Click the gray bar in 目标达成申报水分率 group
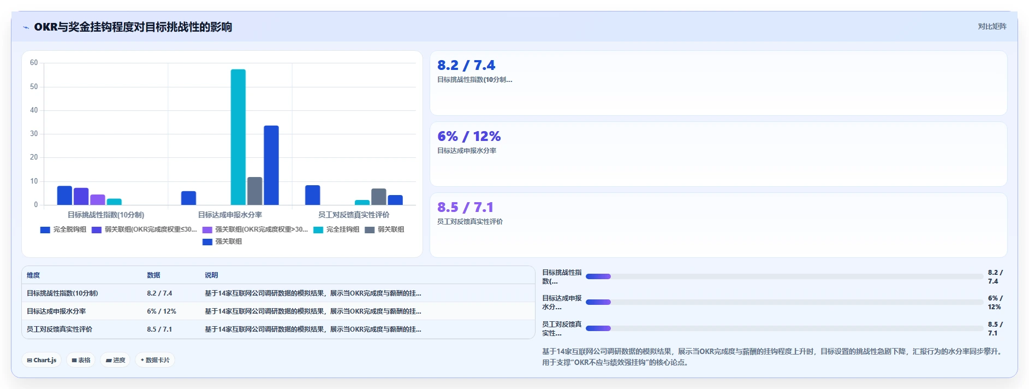Screen dimensions: 1029x389 (x=254, y=191)
